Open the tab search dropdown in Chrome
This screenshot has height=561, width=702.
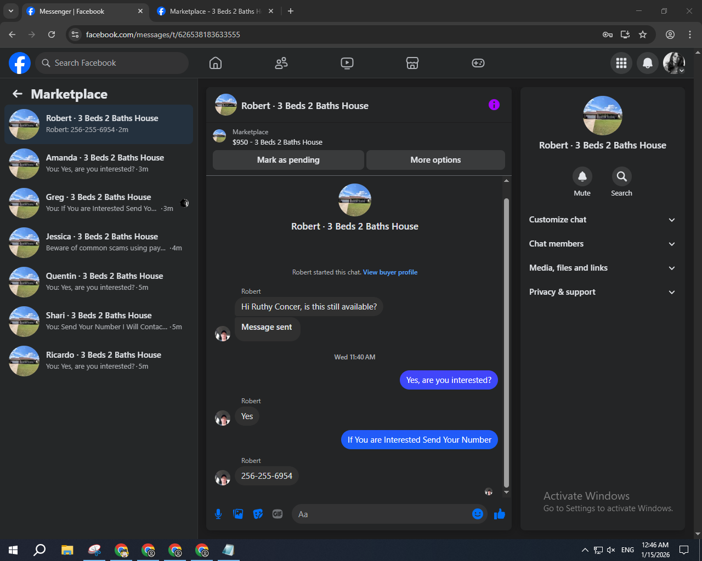tap(10, 11)
